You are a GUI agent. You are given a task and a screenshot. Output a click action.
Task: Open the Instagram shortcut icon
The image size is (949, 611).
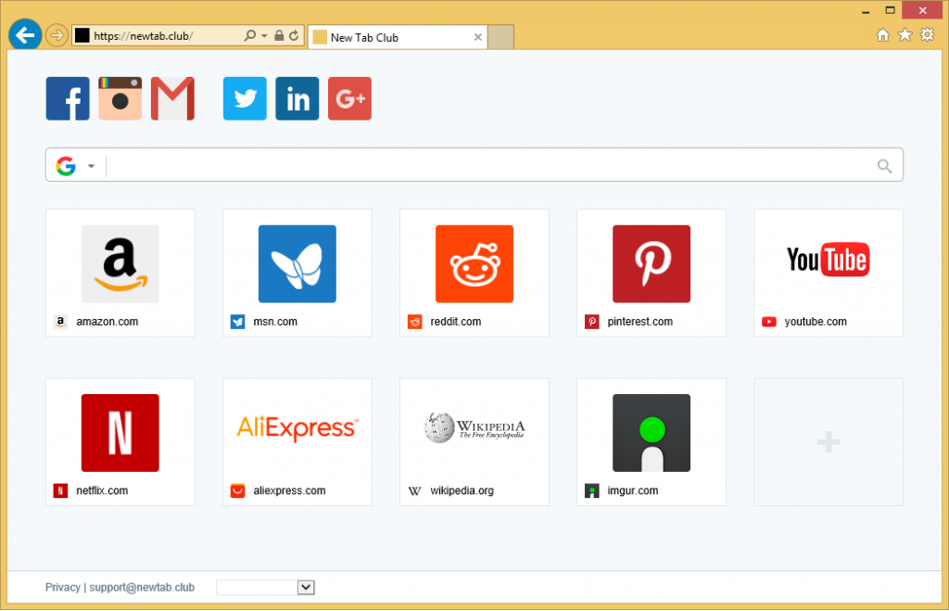[x=120, y=98]
